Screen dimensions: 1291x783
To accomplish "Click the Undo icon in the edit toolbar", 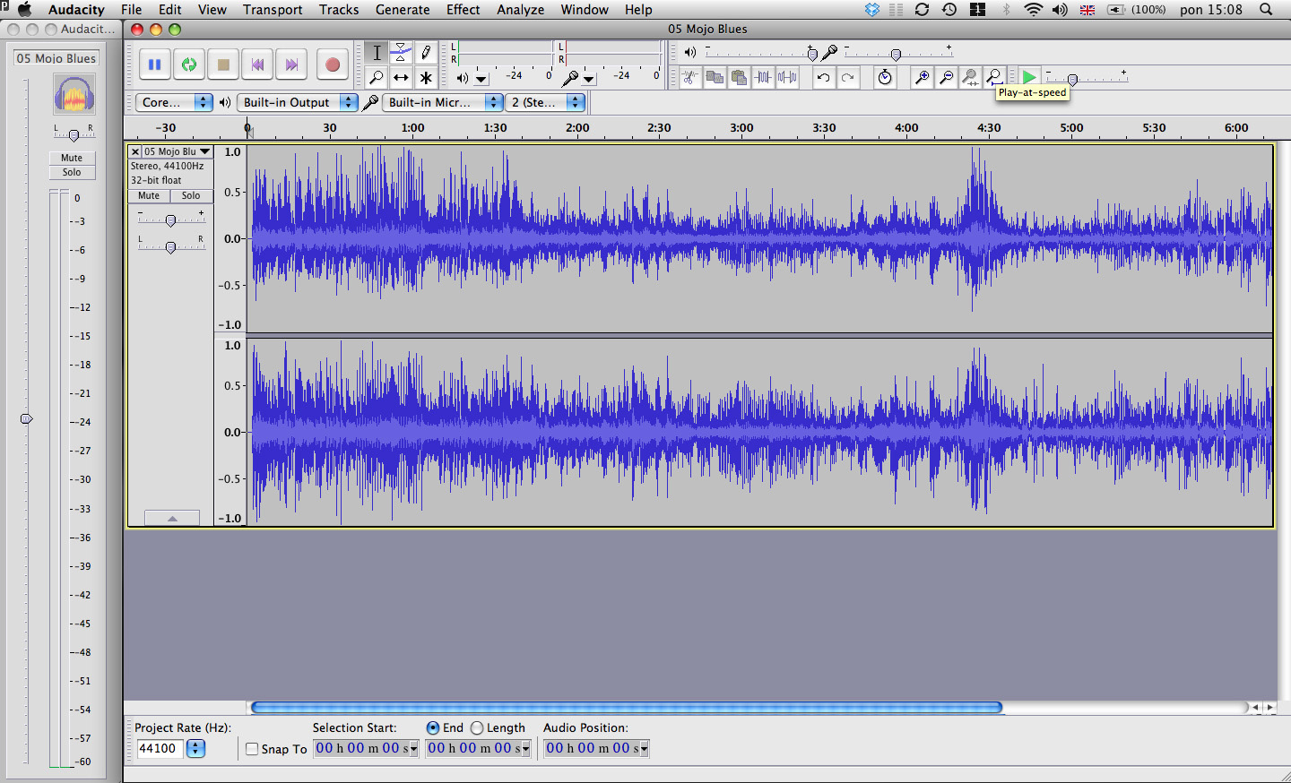I will click(x=823, y=77).
